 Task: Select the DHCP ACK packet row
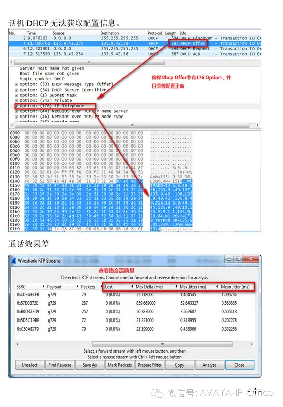tap(135, 54)
